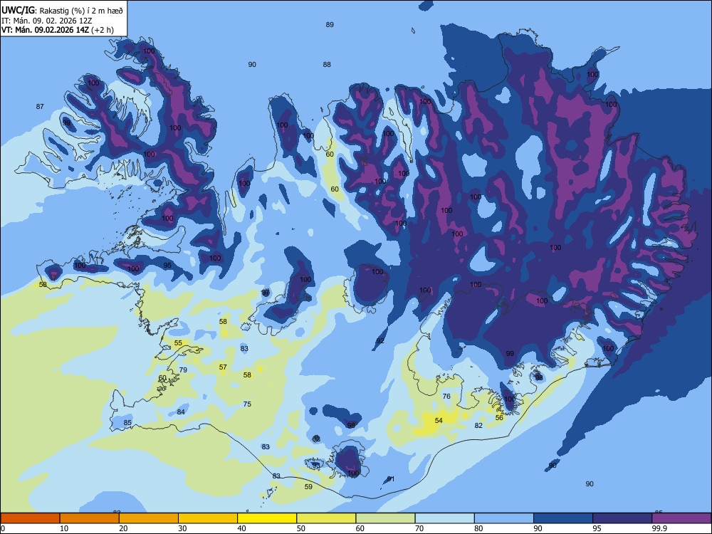Click the '92' humidity value on the map
Screen dimensions: 712x534
[x=380, y=340]
